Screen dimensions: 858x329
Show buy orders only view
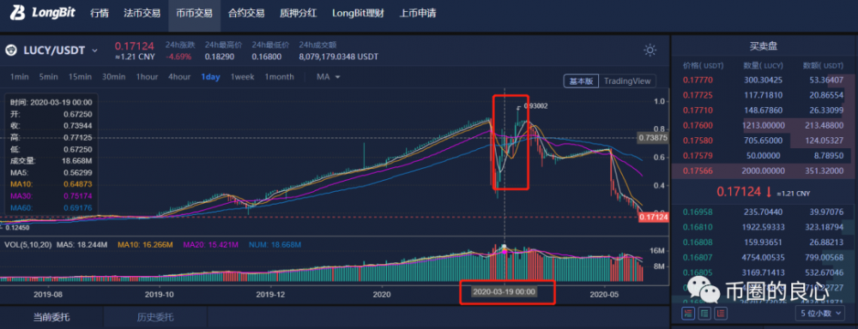click(x=705, y=314)
